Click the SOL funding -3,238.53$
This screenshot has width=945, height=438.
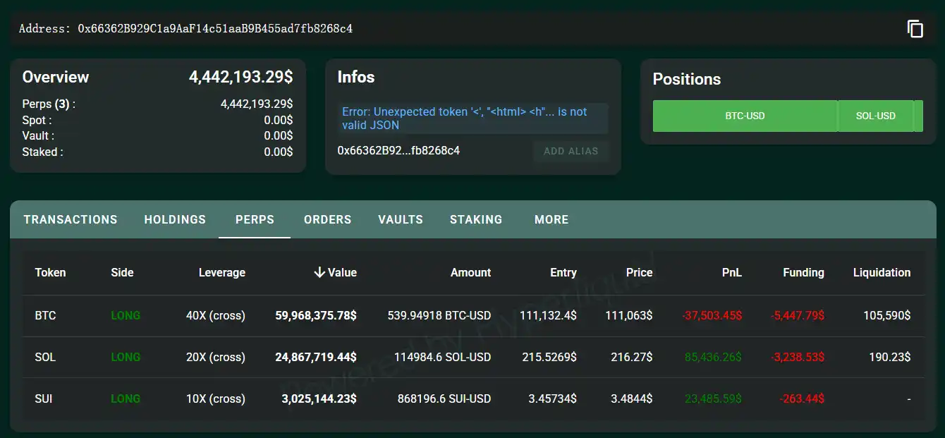pyautogui.click(x=797, y=357)
